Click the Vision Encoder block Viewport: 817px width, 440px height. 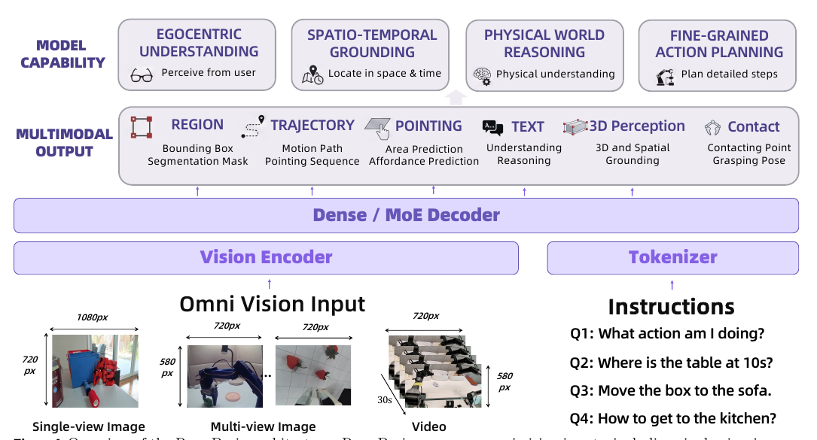click(267, 257)
